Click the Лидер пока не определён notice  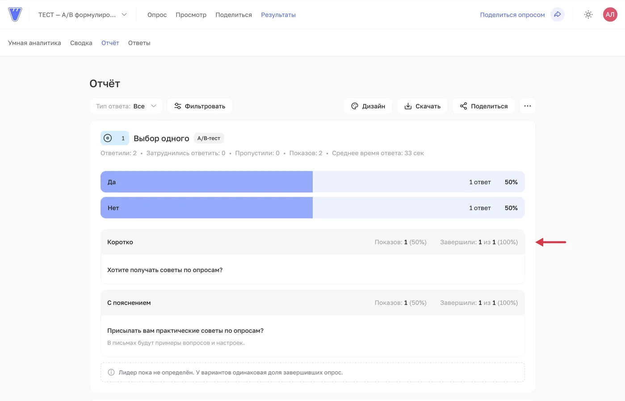tap(313, 372)
